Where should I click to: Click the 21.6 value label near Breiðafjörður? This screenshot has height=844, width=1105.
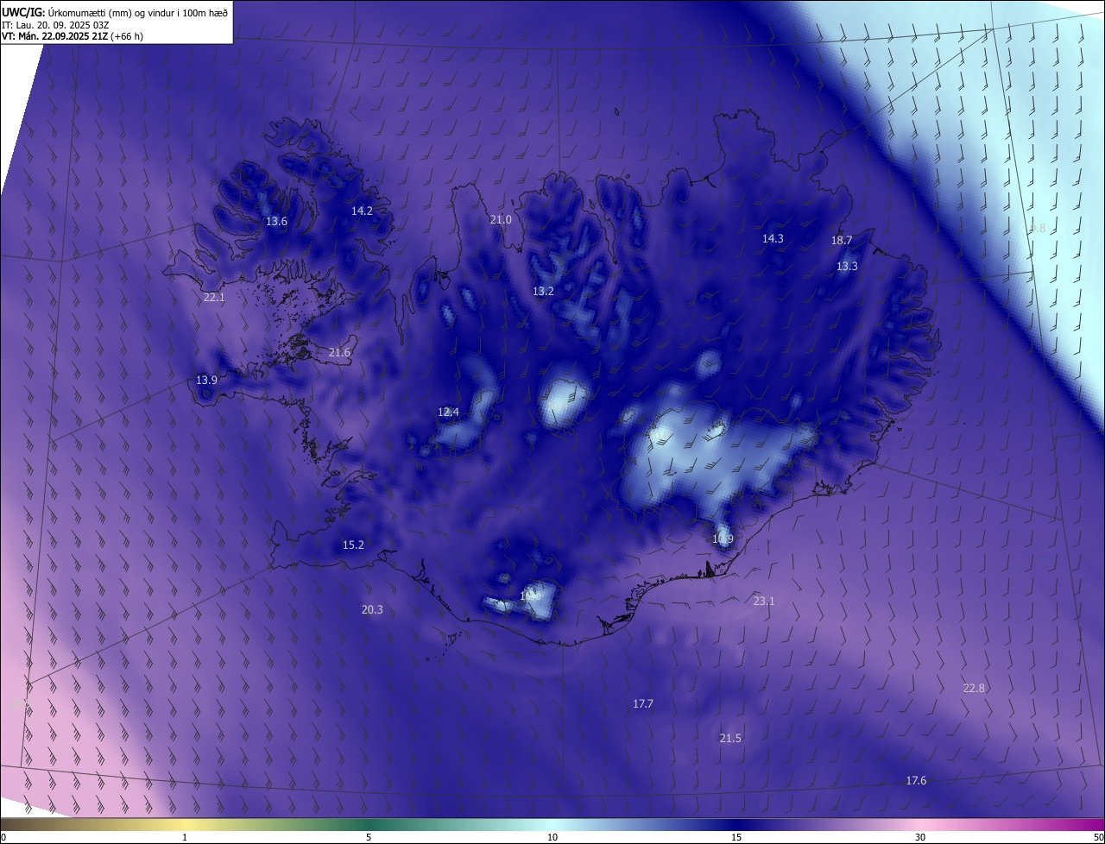click(340, 353)
